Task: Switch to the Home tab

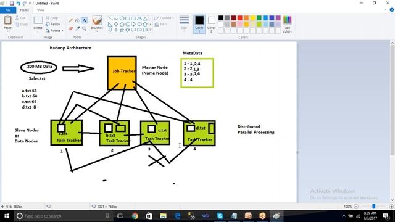Action: [25, 10]
